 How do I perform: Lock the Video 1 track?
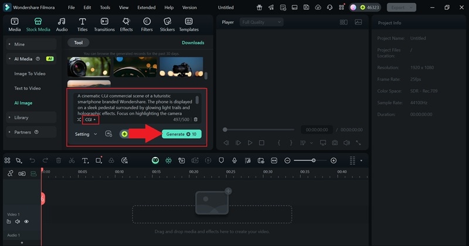click(x=9, y=221)
